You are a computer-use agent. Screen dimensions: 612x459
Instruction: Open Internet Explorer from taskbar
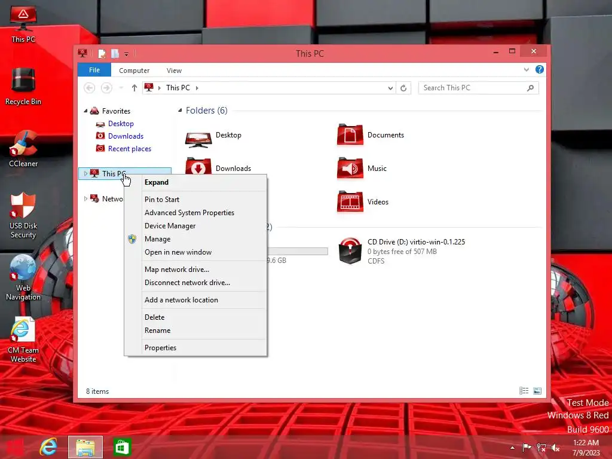tap(48, 447)
